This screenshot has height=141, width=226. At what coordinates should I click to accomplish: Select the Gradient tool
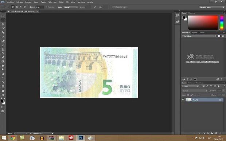pos(3,62)
